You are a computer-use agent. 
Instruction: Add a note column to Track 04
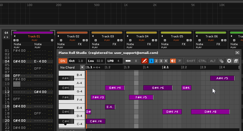click(130, 40)
